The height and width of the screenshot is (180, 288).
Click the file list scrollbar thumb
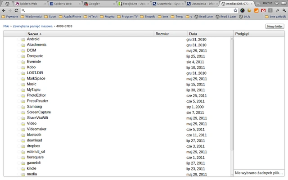coord(232,95)
